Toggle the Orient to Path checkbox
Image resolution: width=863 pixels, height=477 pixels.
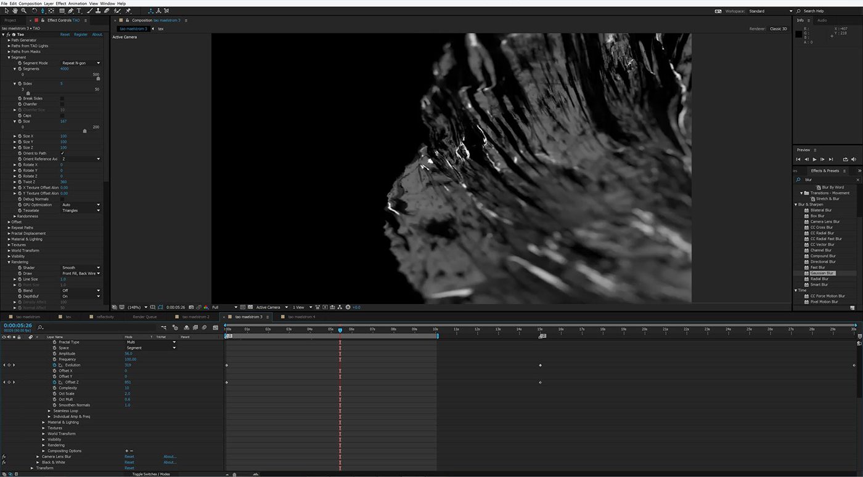[62, 153]
